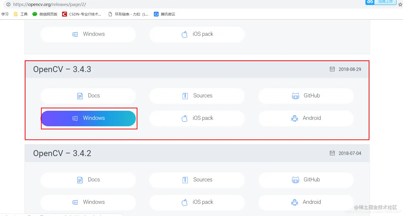Click the address bar URL opencv.org/releases

click(50, 5)
